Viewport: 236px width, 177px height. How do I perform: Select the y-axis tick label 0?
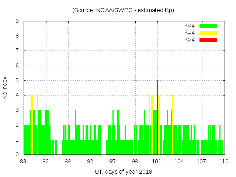coord(17,155)
